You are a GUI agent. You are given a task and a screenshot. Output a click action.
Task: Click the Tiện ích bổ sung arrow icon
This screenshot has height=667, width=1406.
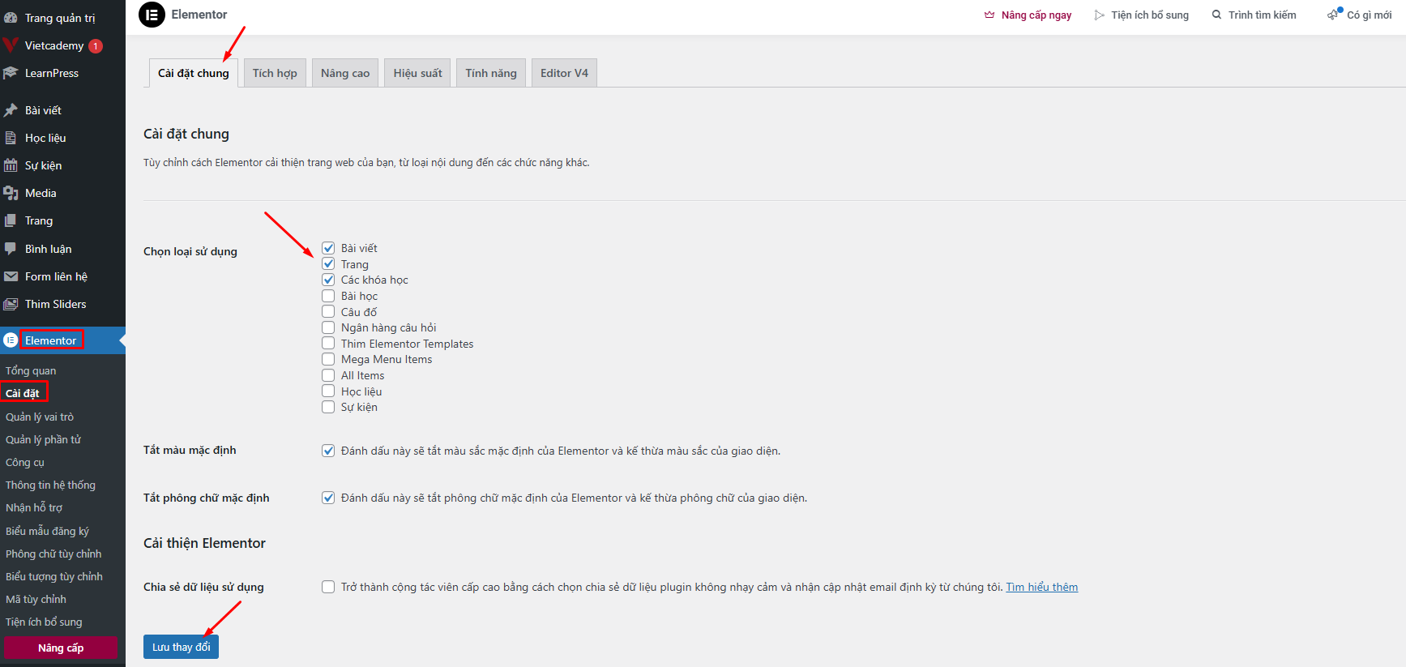click(x=1100, y=15)
